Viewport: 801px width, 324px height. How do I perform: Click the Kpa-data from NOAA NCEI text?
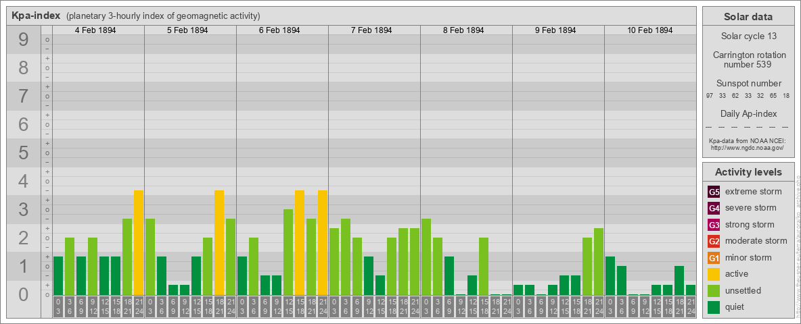(x=749, y=140)
